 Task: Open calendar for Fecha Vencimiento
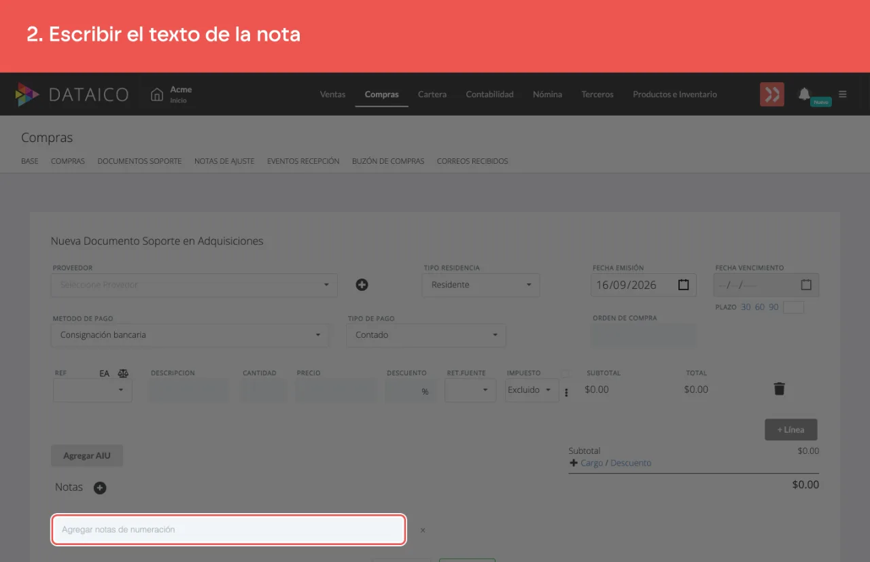[806, 285]
